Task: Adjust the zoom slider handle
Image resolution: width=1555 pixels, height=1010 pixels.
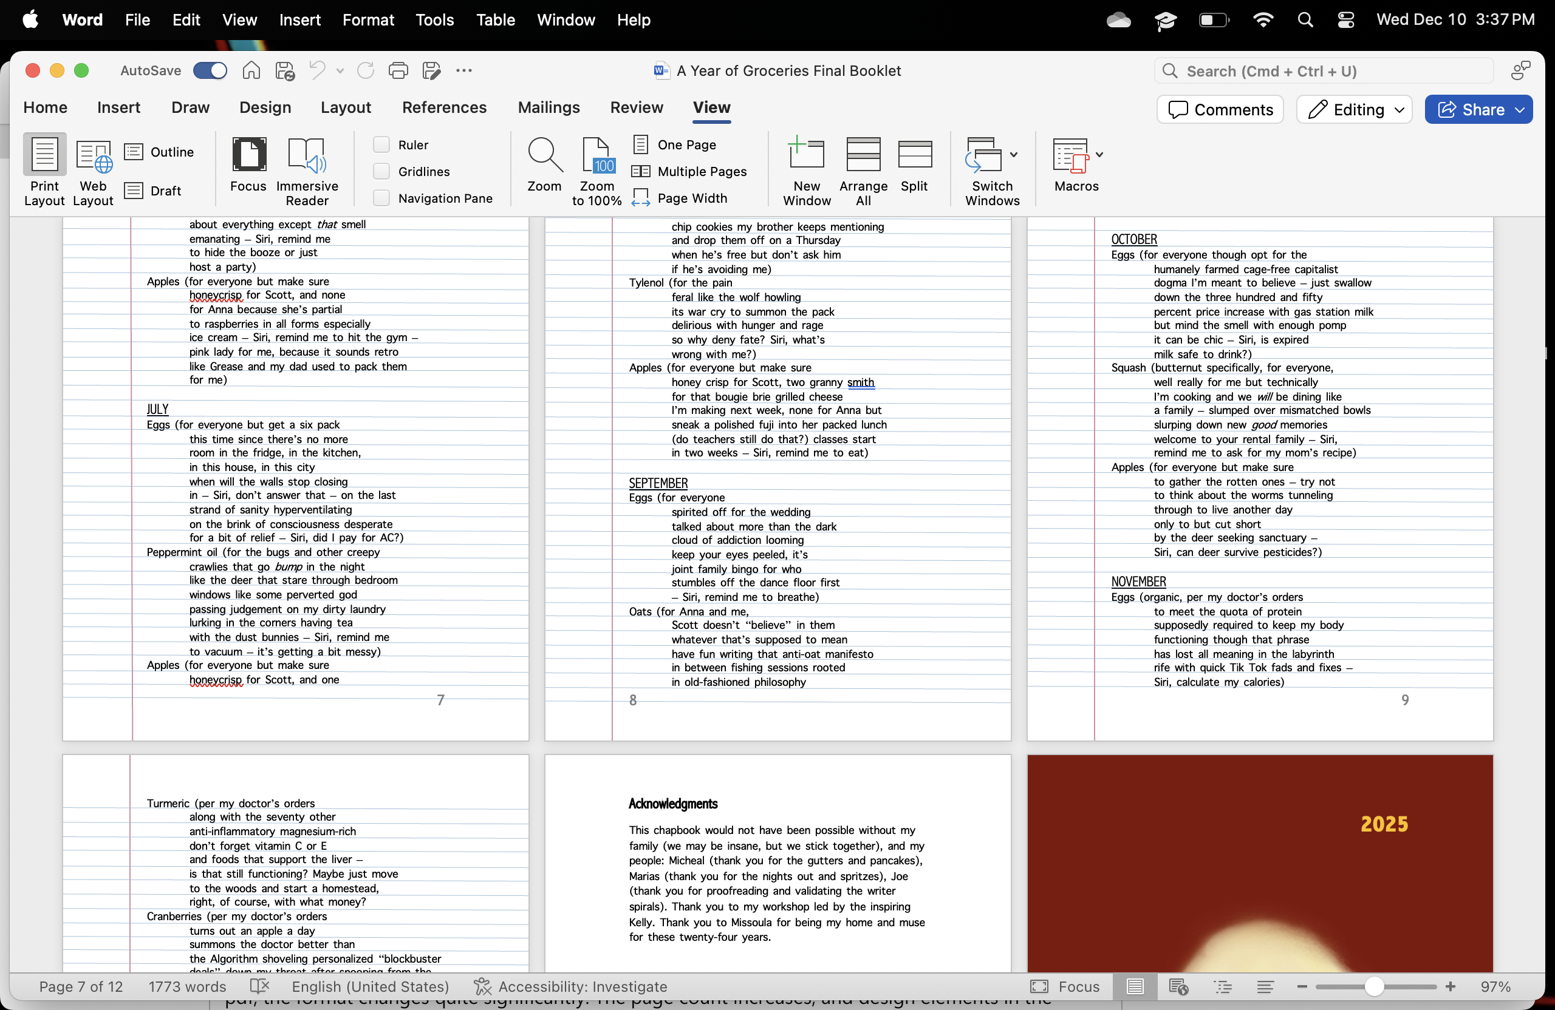Action: [1374, 986]
